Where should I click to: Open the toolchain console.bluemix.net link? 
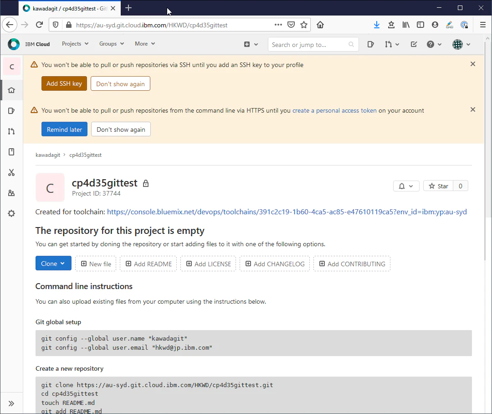point(287,212)
